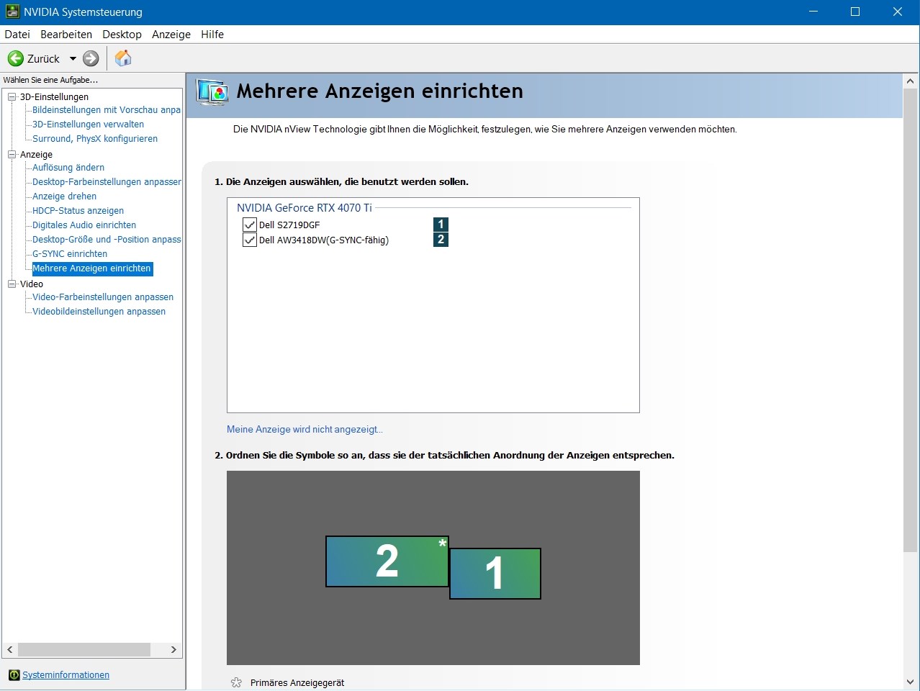Open the Hilfe menu
920x691 pixels.
click(212, 35)
